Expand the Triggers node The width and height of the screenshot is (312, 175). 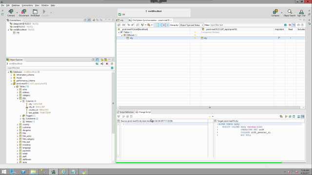20,116
